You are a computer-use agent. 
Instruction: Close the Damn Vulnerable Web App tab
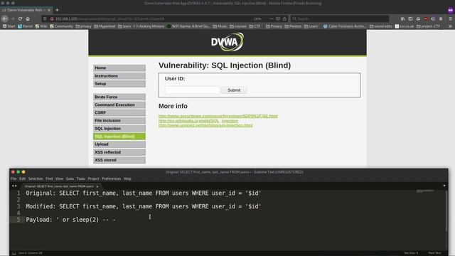coord(49,10)
